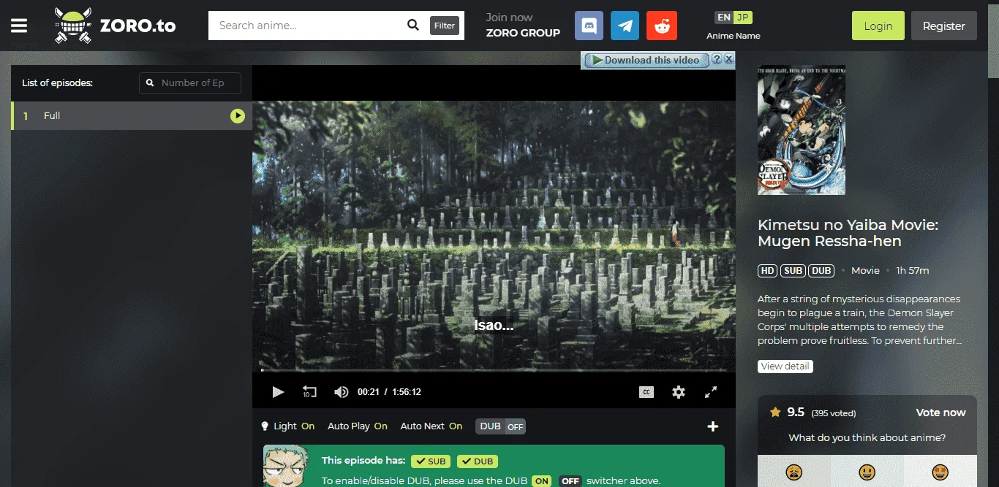Open help on the download banner
This screenshot has height=487, width=999.
717,59
